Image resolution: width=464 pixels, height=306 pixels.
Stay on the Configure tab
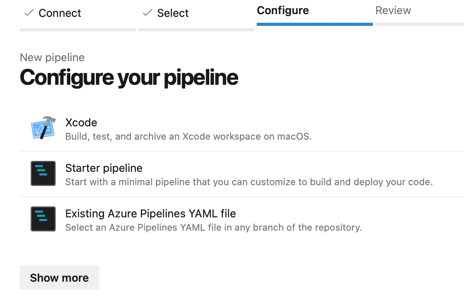click(283, 10)
